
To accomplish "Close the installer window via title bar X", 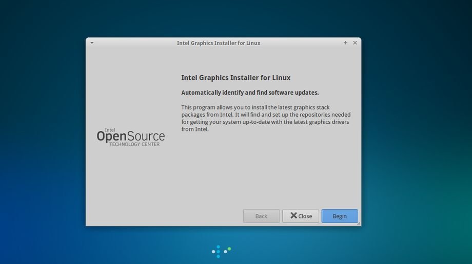I will (x=355, y=43).
